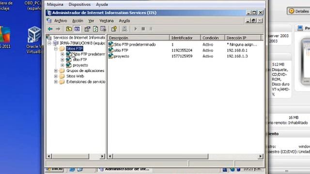310x174 pixels.
Task: Pause the site with the pause icon
Action: click(151, 29)
